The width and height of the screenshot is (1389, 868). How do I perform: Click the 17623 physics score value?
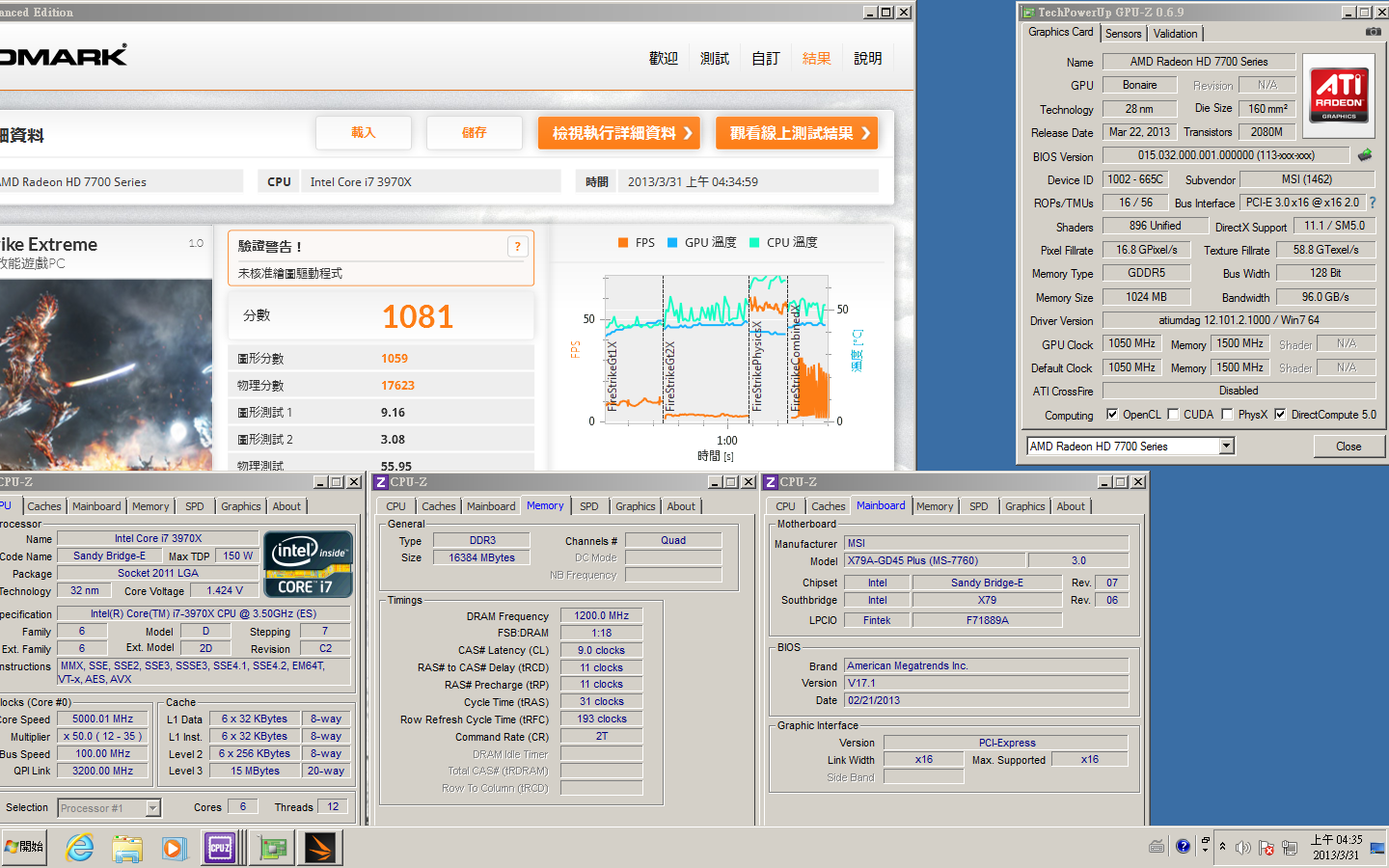pos(397,386)
